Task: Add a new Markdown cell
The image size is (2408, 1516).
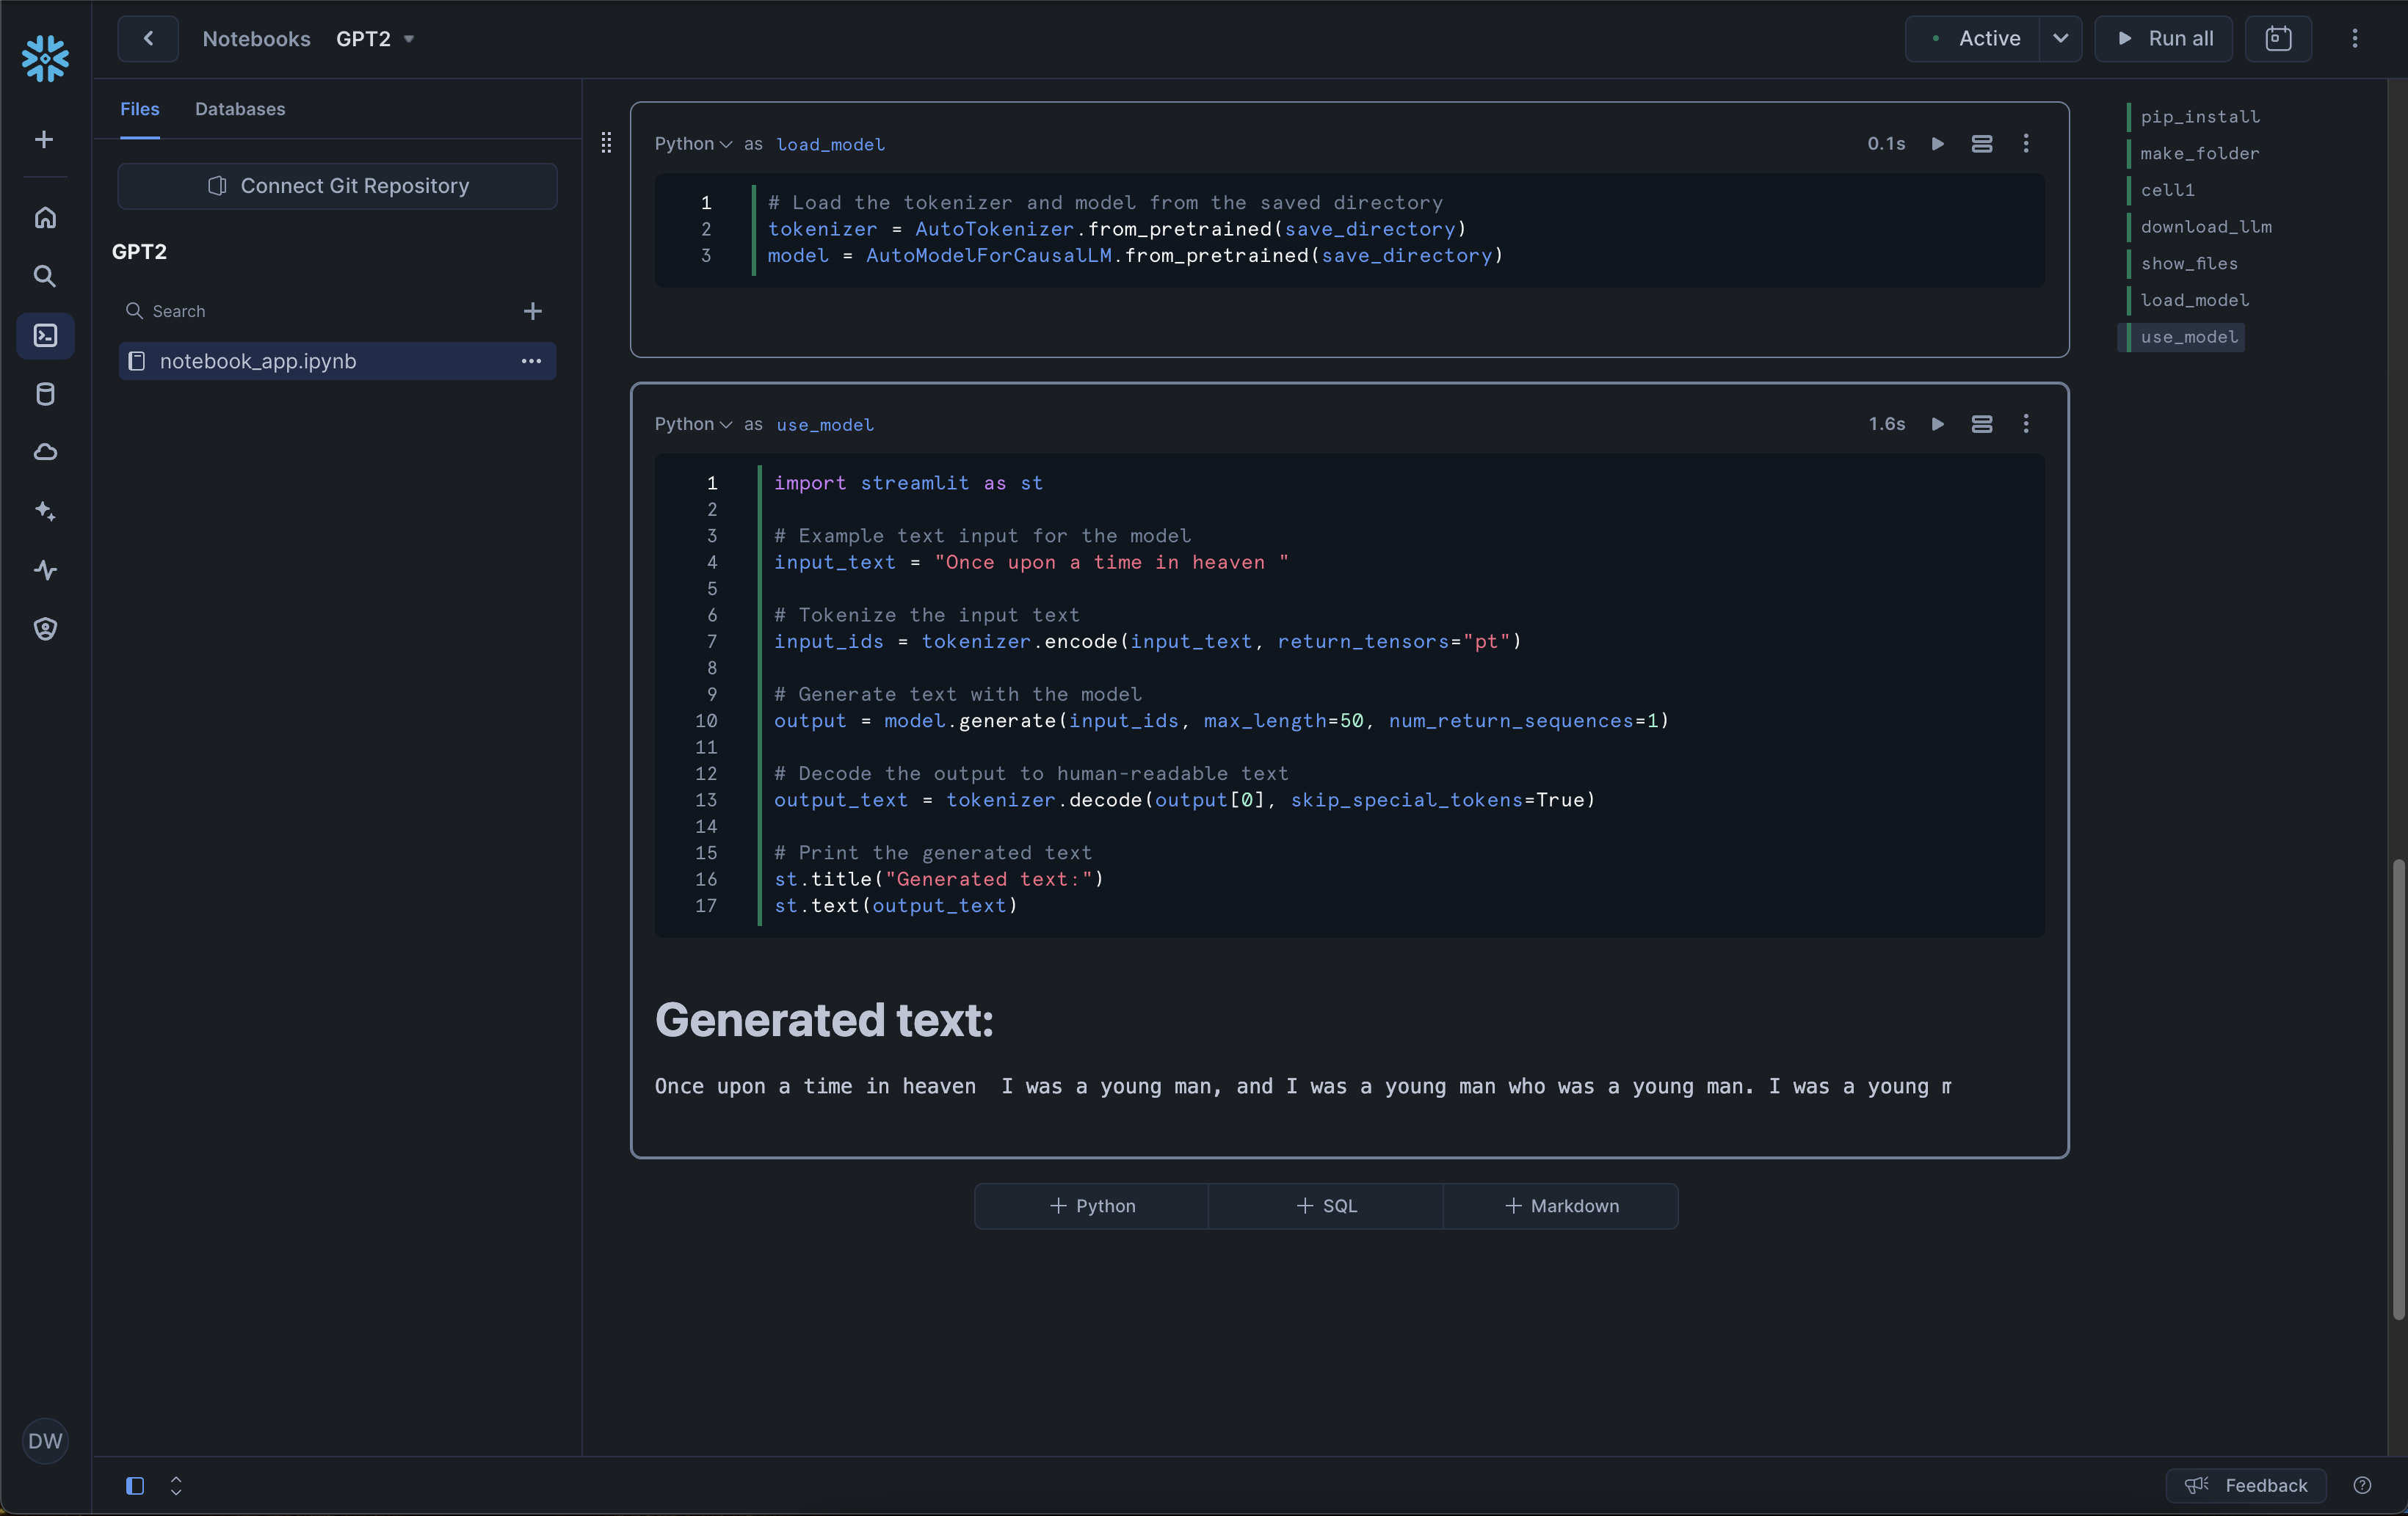Action: click(x=1561, y=1206)
